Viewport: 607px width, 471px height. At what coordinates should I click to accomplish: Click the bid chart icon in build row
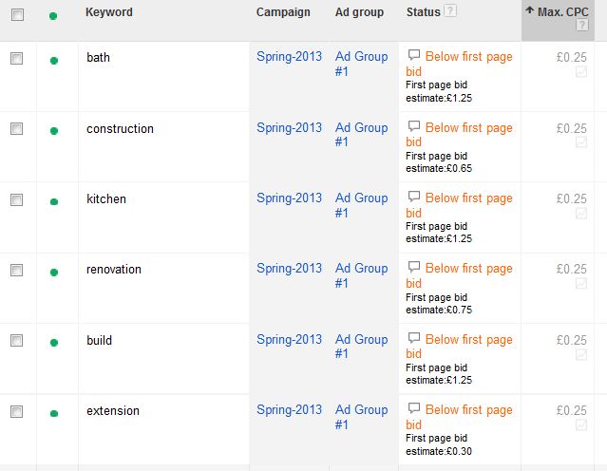pos(581,354)
